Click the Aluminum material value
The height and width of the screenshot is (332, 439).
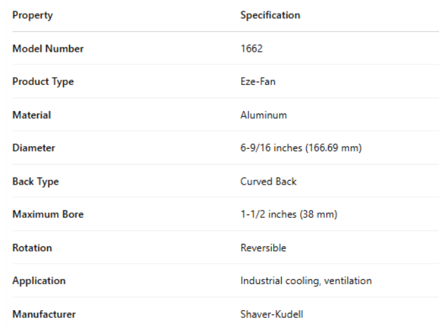coord(264,115)
